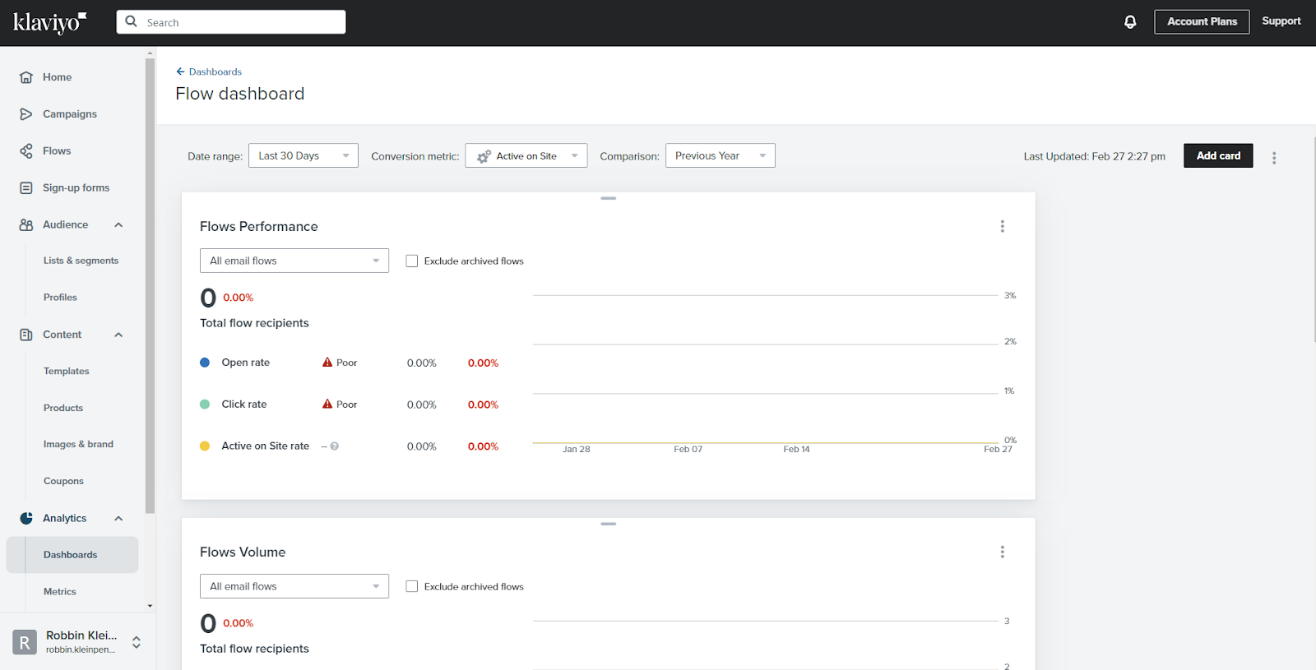
Task: Select Dashboards in sidebar
Action: [72, 555]
